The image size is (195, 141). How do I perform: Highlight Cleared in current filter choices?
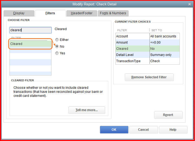pyautogui.click(x=132, y=49)
